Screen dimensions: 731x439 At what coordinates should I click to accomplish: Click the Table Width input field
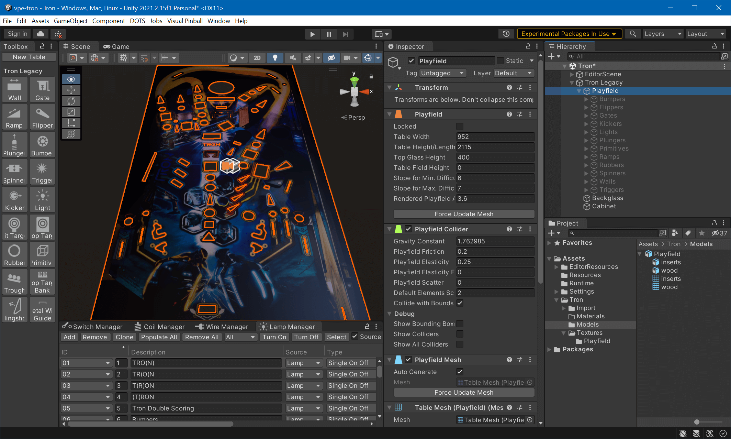[x=495, y=137]
